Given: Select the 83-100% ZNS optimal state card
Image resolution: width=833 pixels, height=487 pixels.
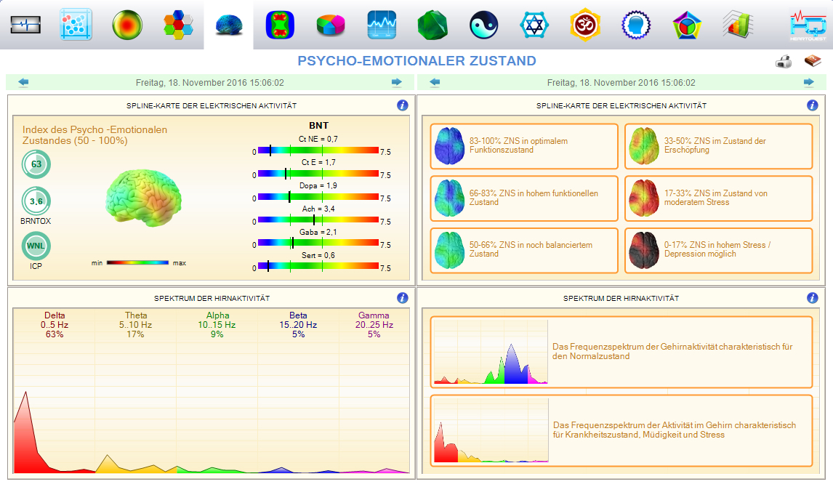Looking at the screenshot, I should 523,146.
